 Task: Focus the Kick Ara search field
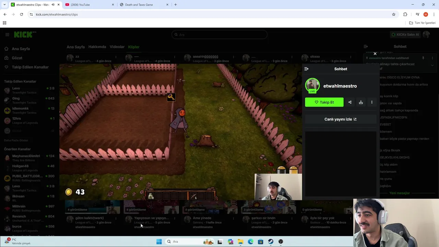click(219, 35)
